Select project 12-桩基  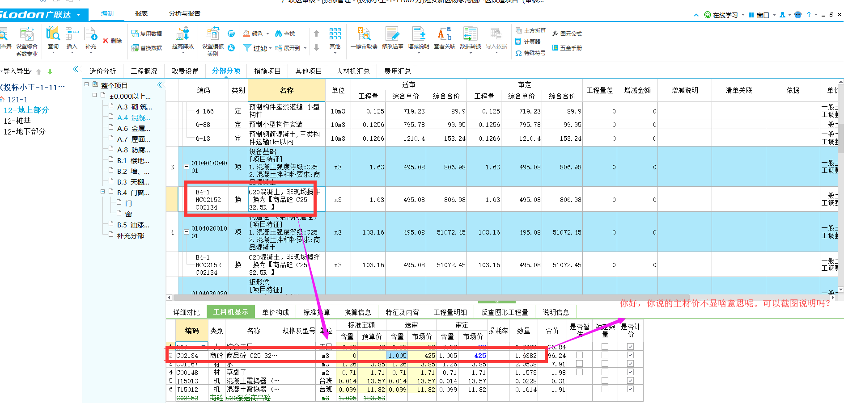coord(17,121)
